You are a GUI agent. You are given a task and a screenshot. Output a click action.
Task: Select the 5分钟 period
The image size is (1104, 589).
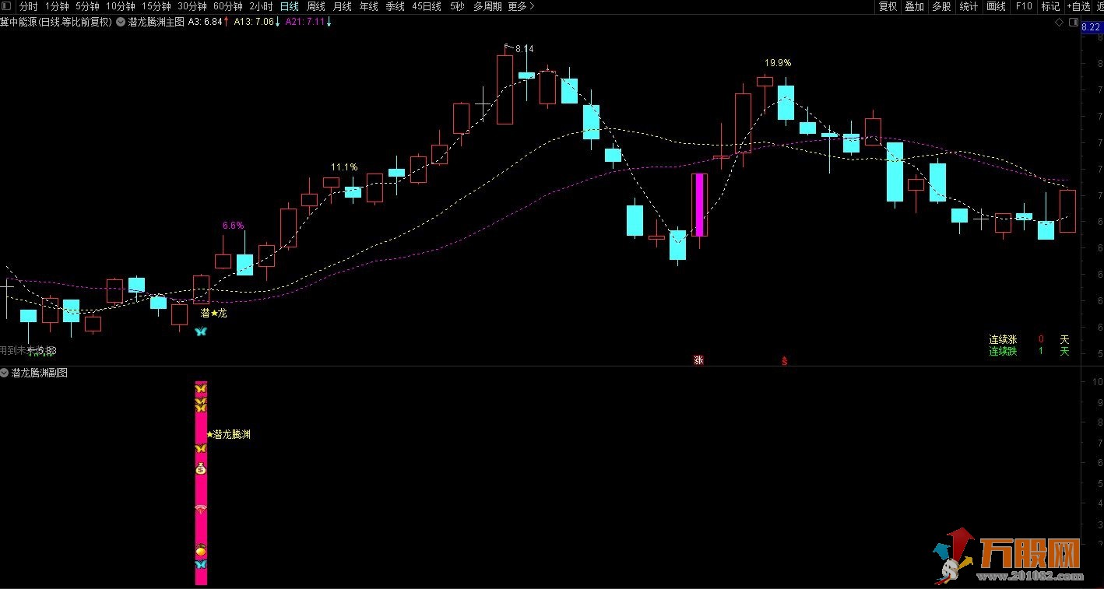point(87,6)
